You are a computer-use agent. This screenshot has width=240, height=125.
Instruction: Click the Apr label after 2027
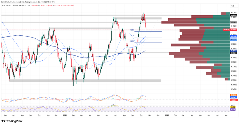point(192,115)
